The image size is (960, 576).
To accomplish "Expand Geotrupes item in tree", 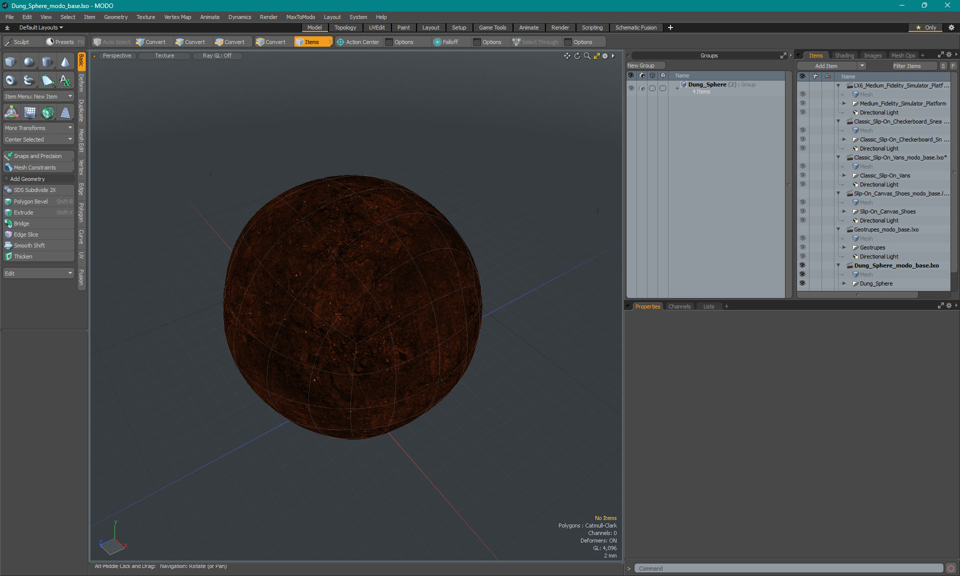I will pos(844,247).
